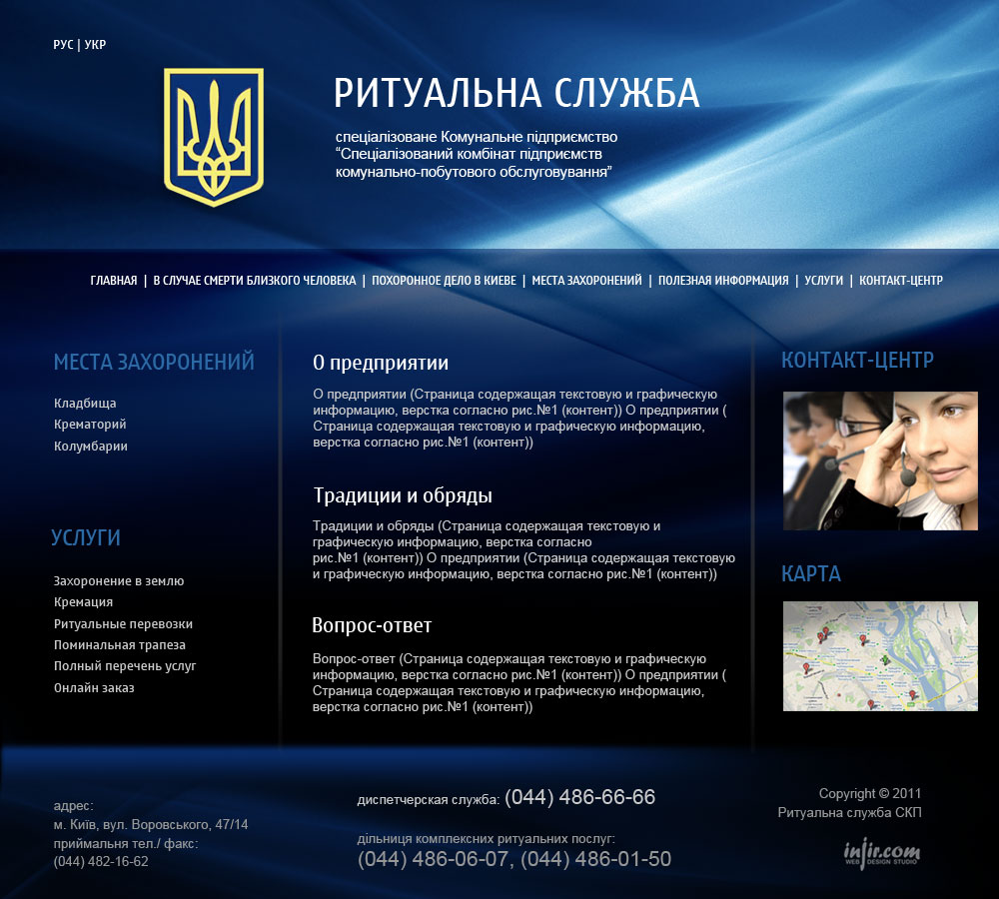Switch site language to РУС
The width and height of the screenshot is (999, 899).
[63, 45]
